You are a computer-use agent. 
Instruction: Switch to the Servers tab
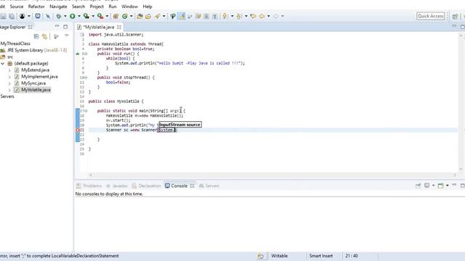point(209,186)
